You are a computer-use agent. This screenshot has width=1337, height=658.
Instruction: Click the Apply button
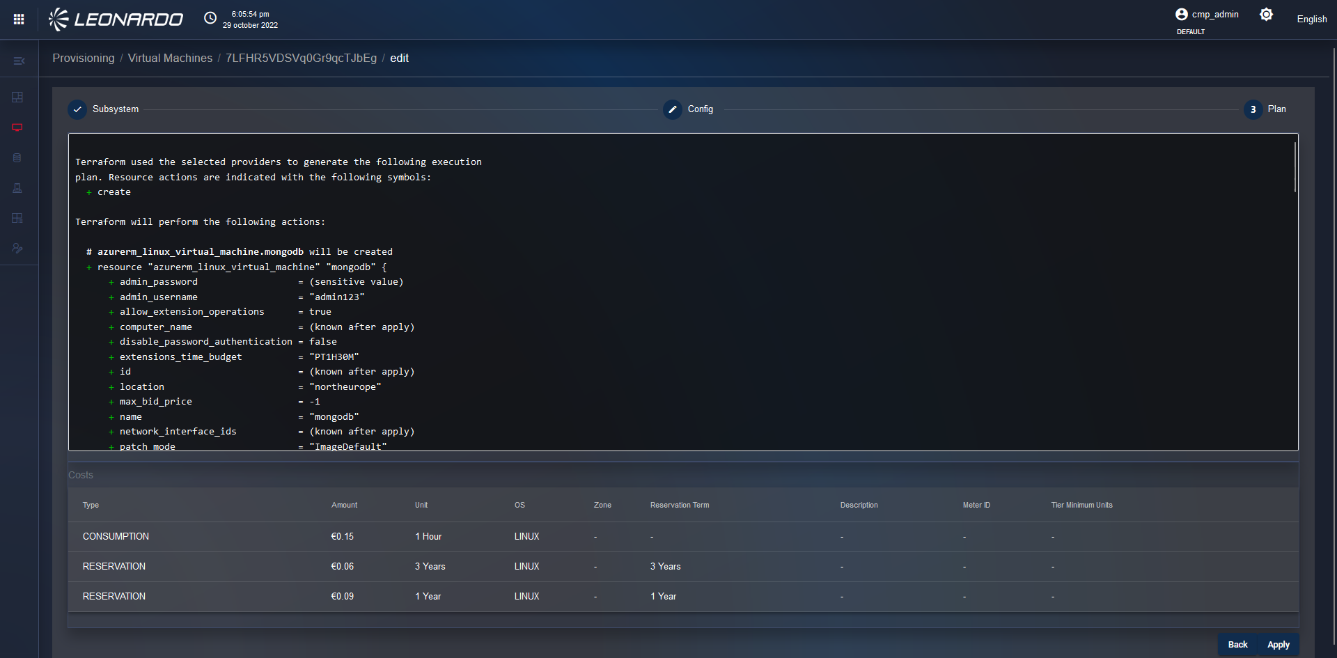click(1278, 645)
